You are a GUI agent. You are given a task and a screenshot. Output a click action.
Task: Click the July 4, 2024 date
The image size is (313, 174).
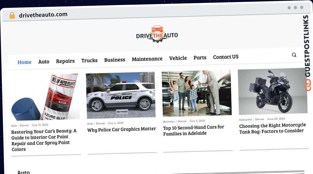[x=197, y=121]
